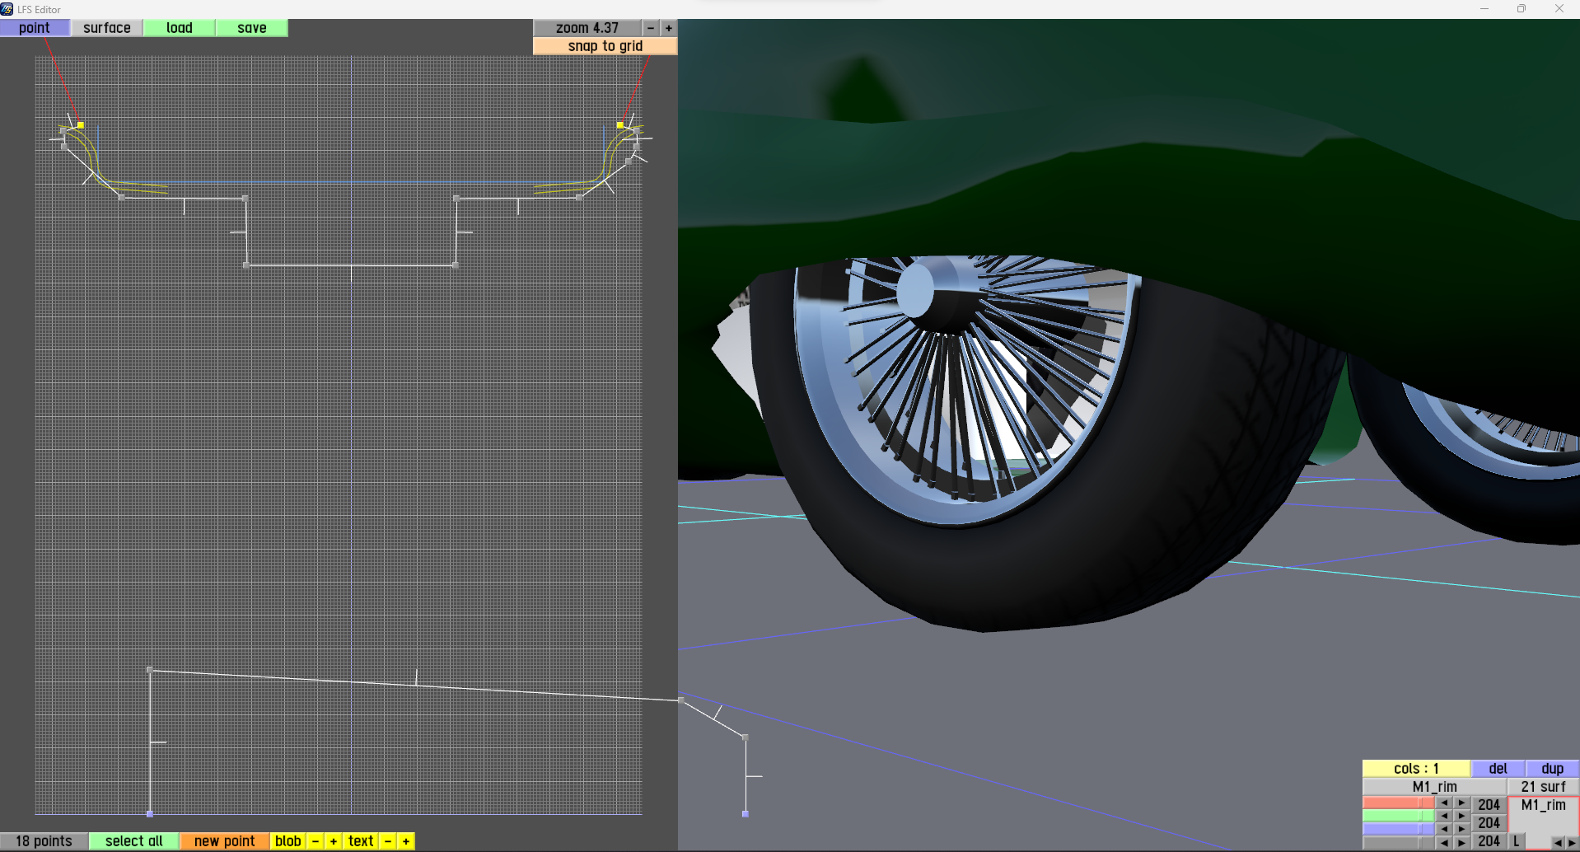Select the yellow point at top-right of the profile
The image size is (1580, 852).
coord(620,125)
